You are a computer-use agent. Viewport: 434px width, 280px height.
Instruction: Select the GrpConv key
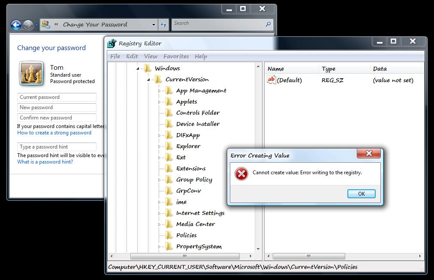(189, 191)
